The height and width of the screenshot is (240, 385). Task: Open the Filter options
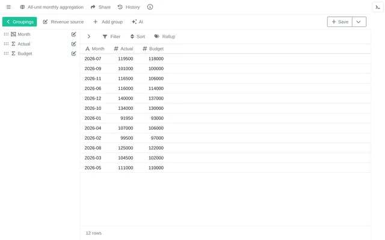coord(111,37)
